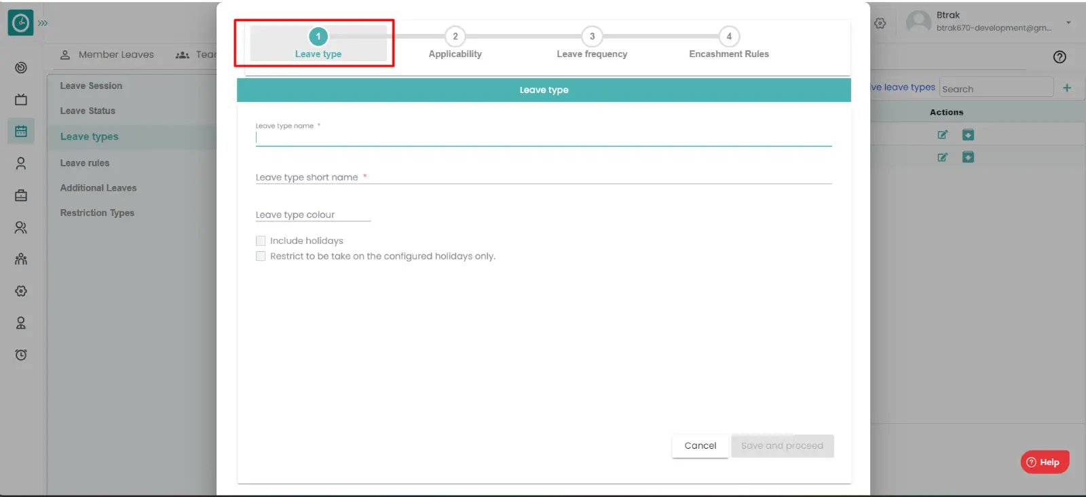Click the red Help button
The height and width of the screenshot is (497, 1086).
pyautogui.click(x=1044, y=462)
